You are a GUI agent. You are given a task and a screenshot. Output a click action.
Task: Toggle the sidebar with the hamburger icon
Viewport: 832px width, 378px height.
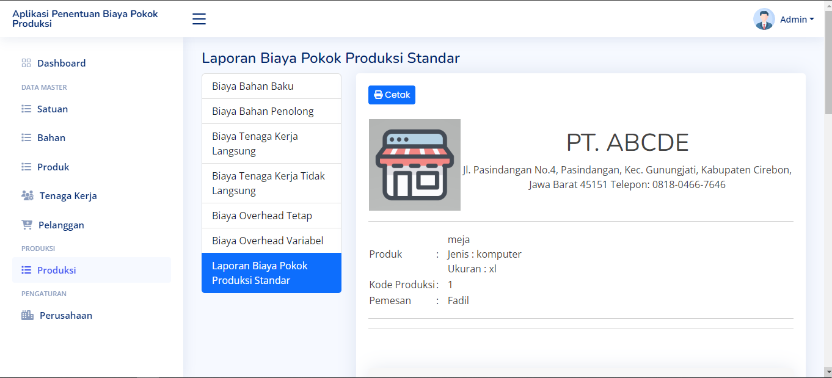199,19
